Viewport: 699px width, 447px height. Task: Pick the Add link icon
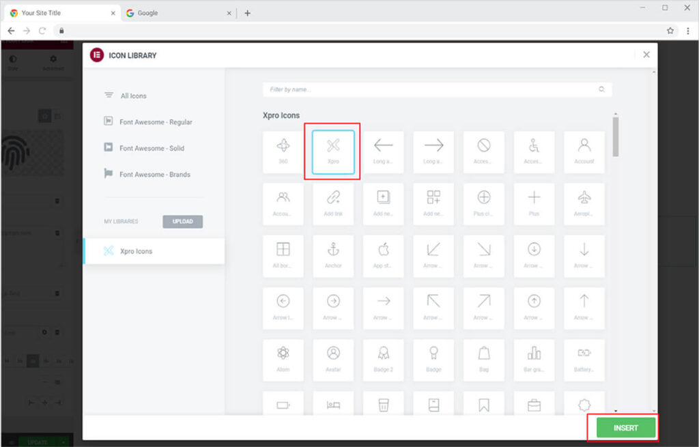[x=333, y=203]
